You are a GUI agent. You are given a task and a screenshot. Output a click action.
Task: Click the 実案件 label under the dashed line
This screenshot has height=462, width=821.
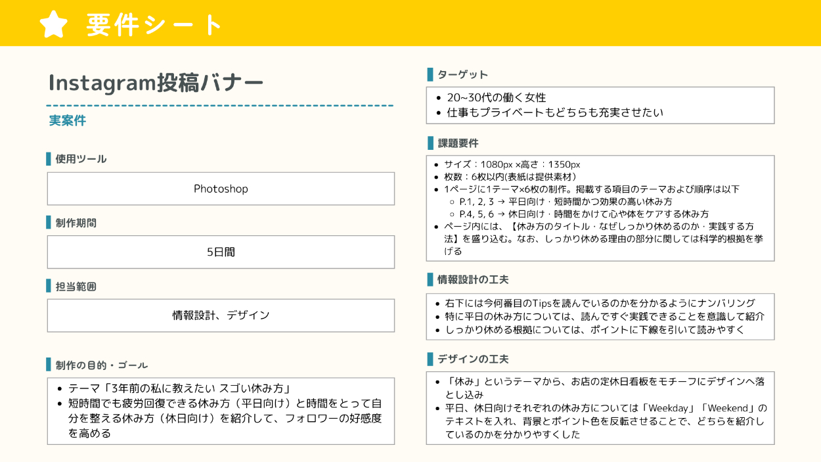point(68,121)
